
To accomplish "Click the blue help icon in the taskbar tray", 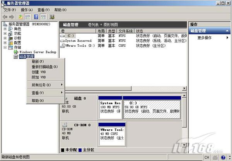I will [223, 158].
